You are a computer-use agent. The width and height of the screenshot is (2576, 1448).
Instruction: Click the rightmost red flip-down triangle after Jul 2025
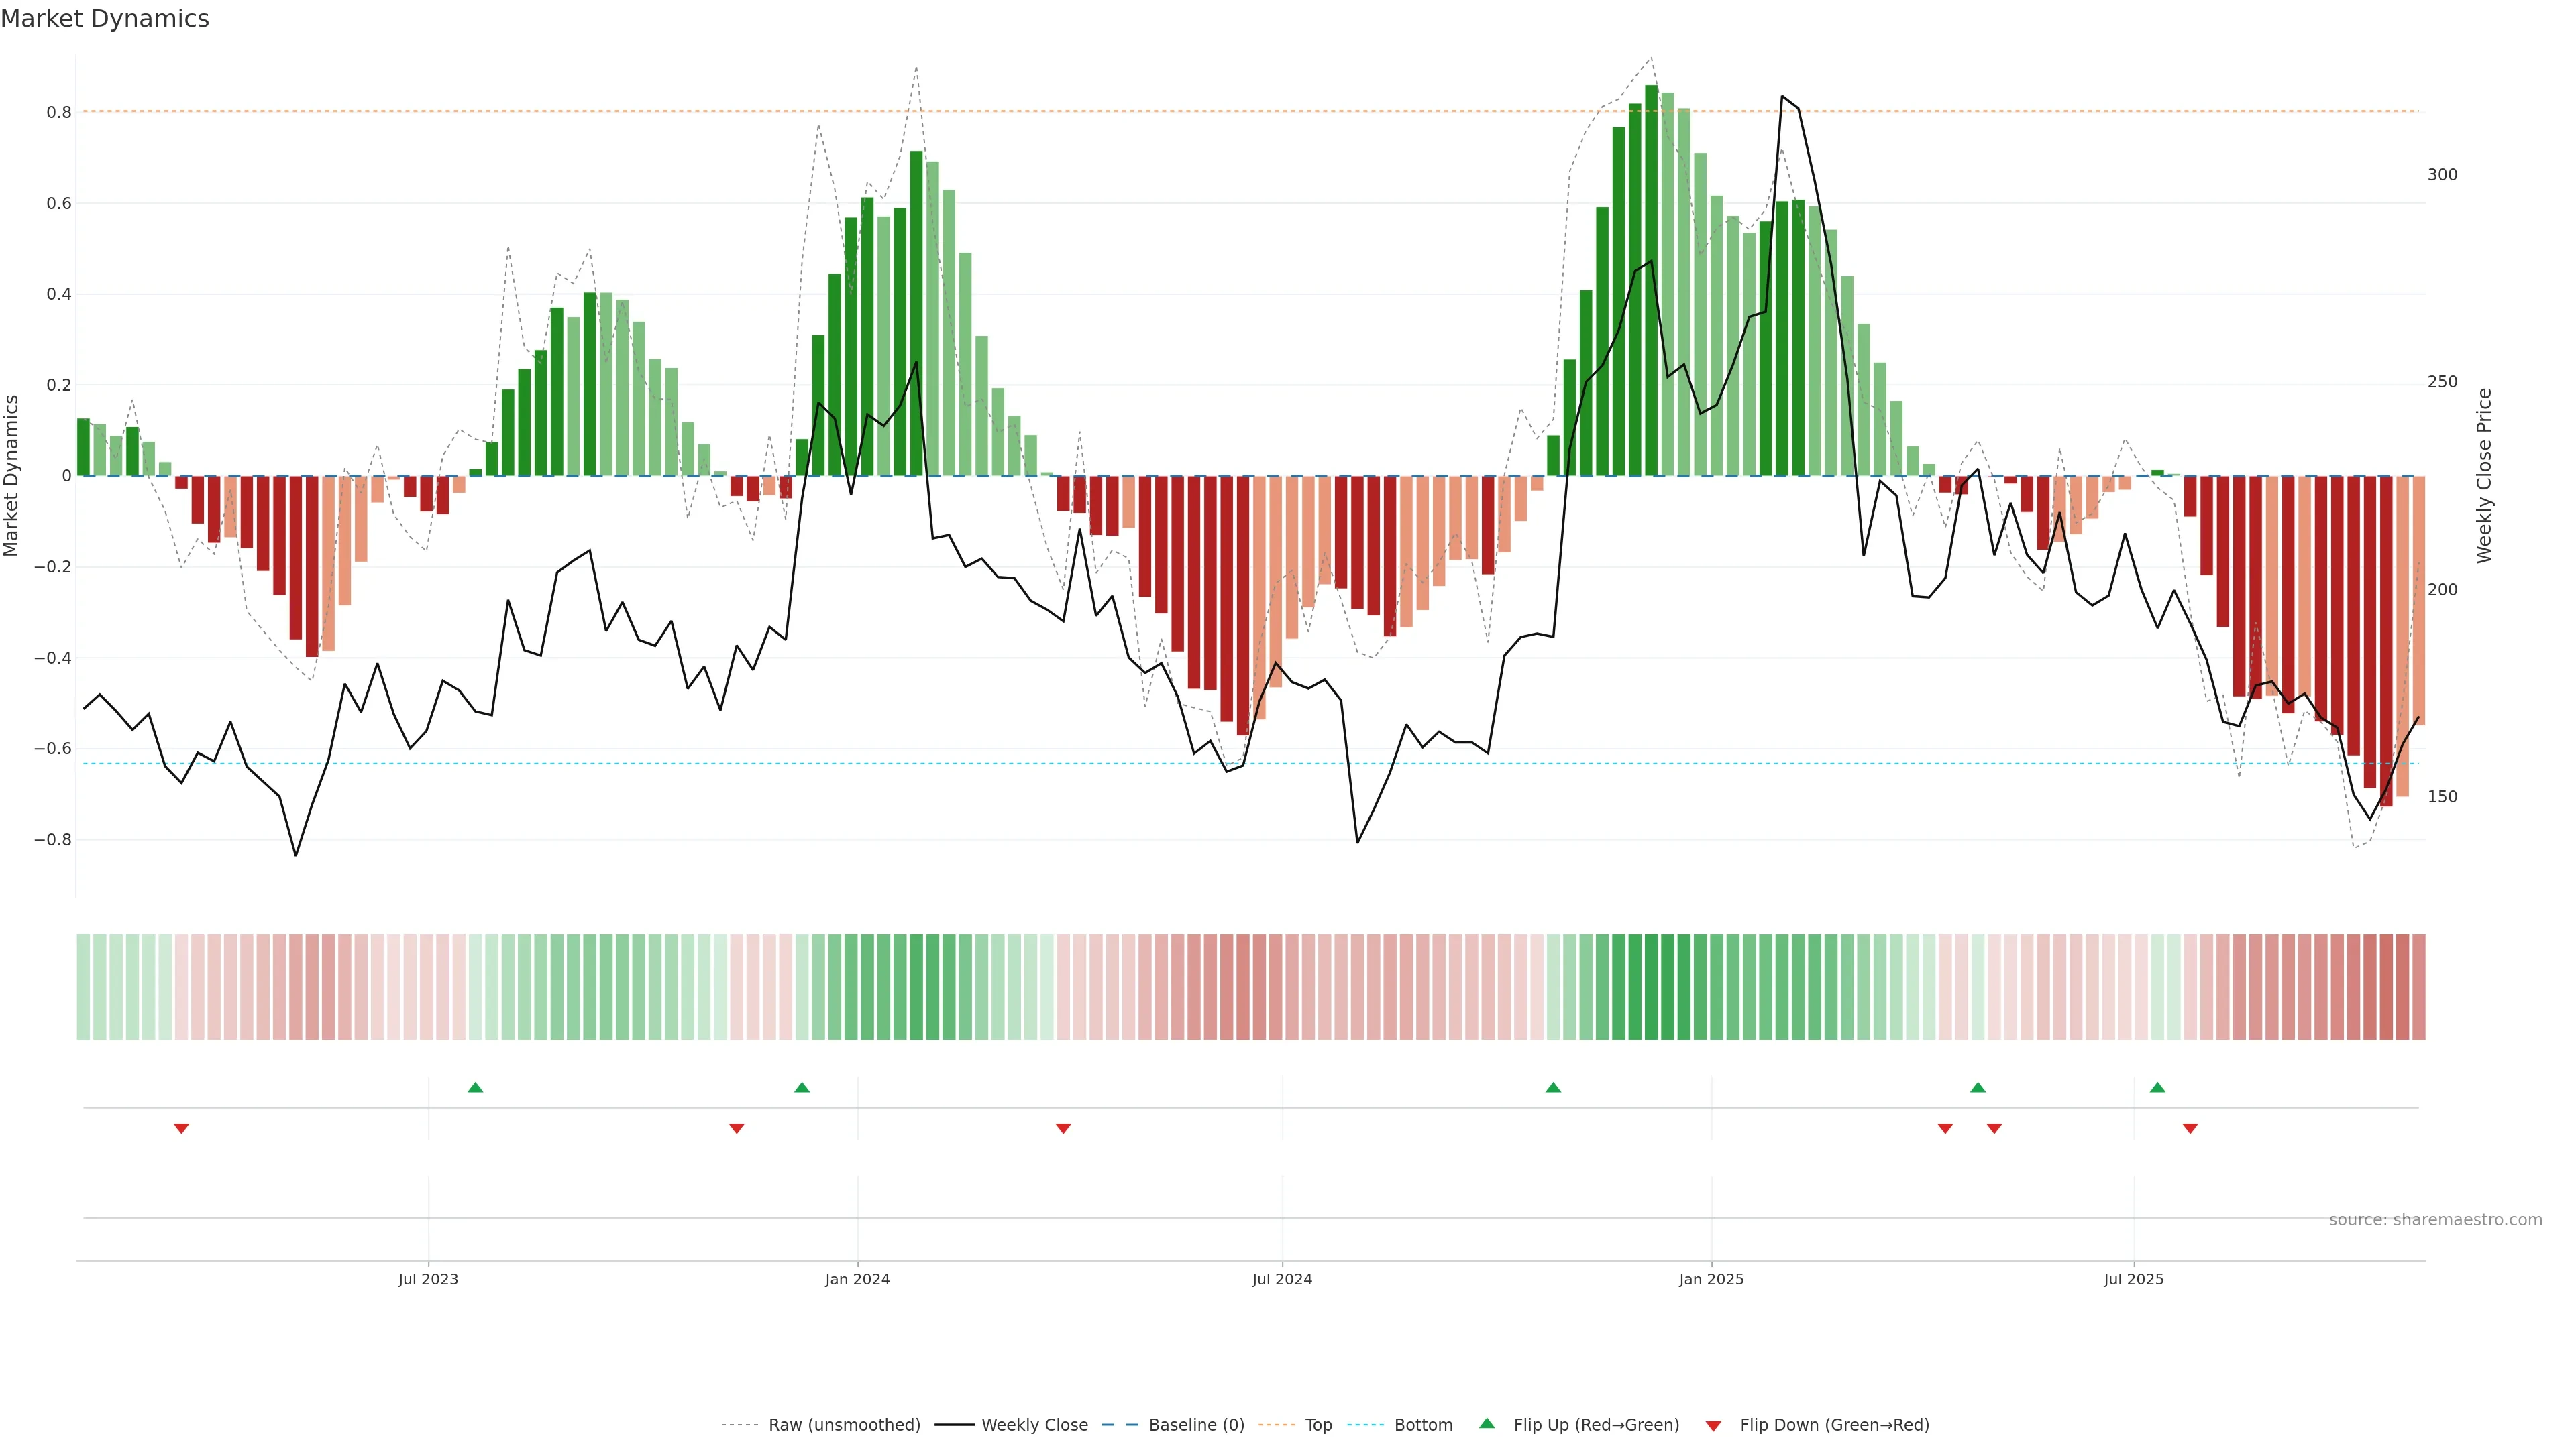(2190, 1128)
